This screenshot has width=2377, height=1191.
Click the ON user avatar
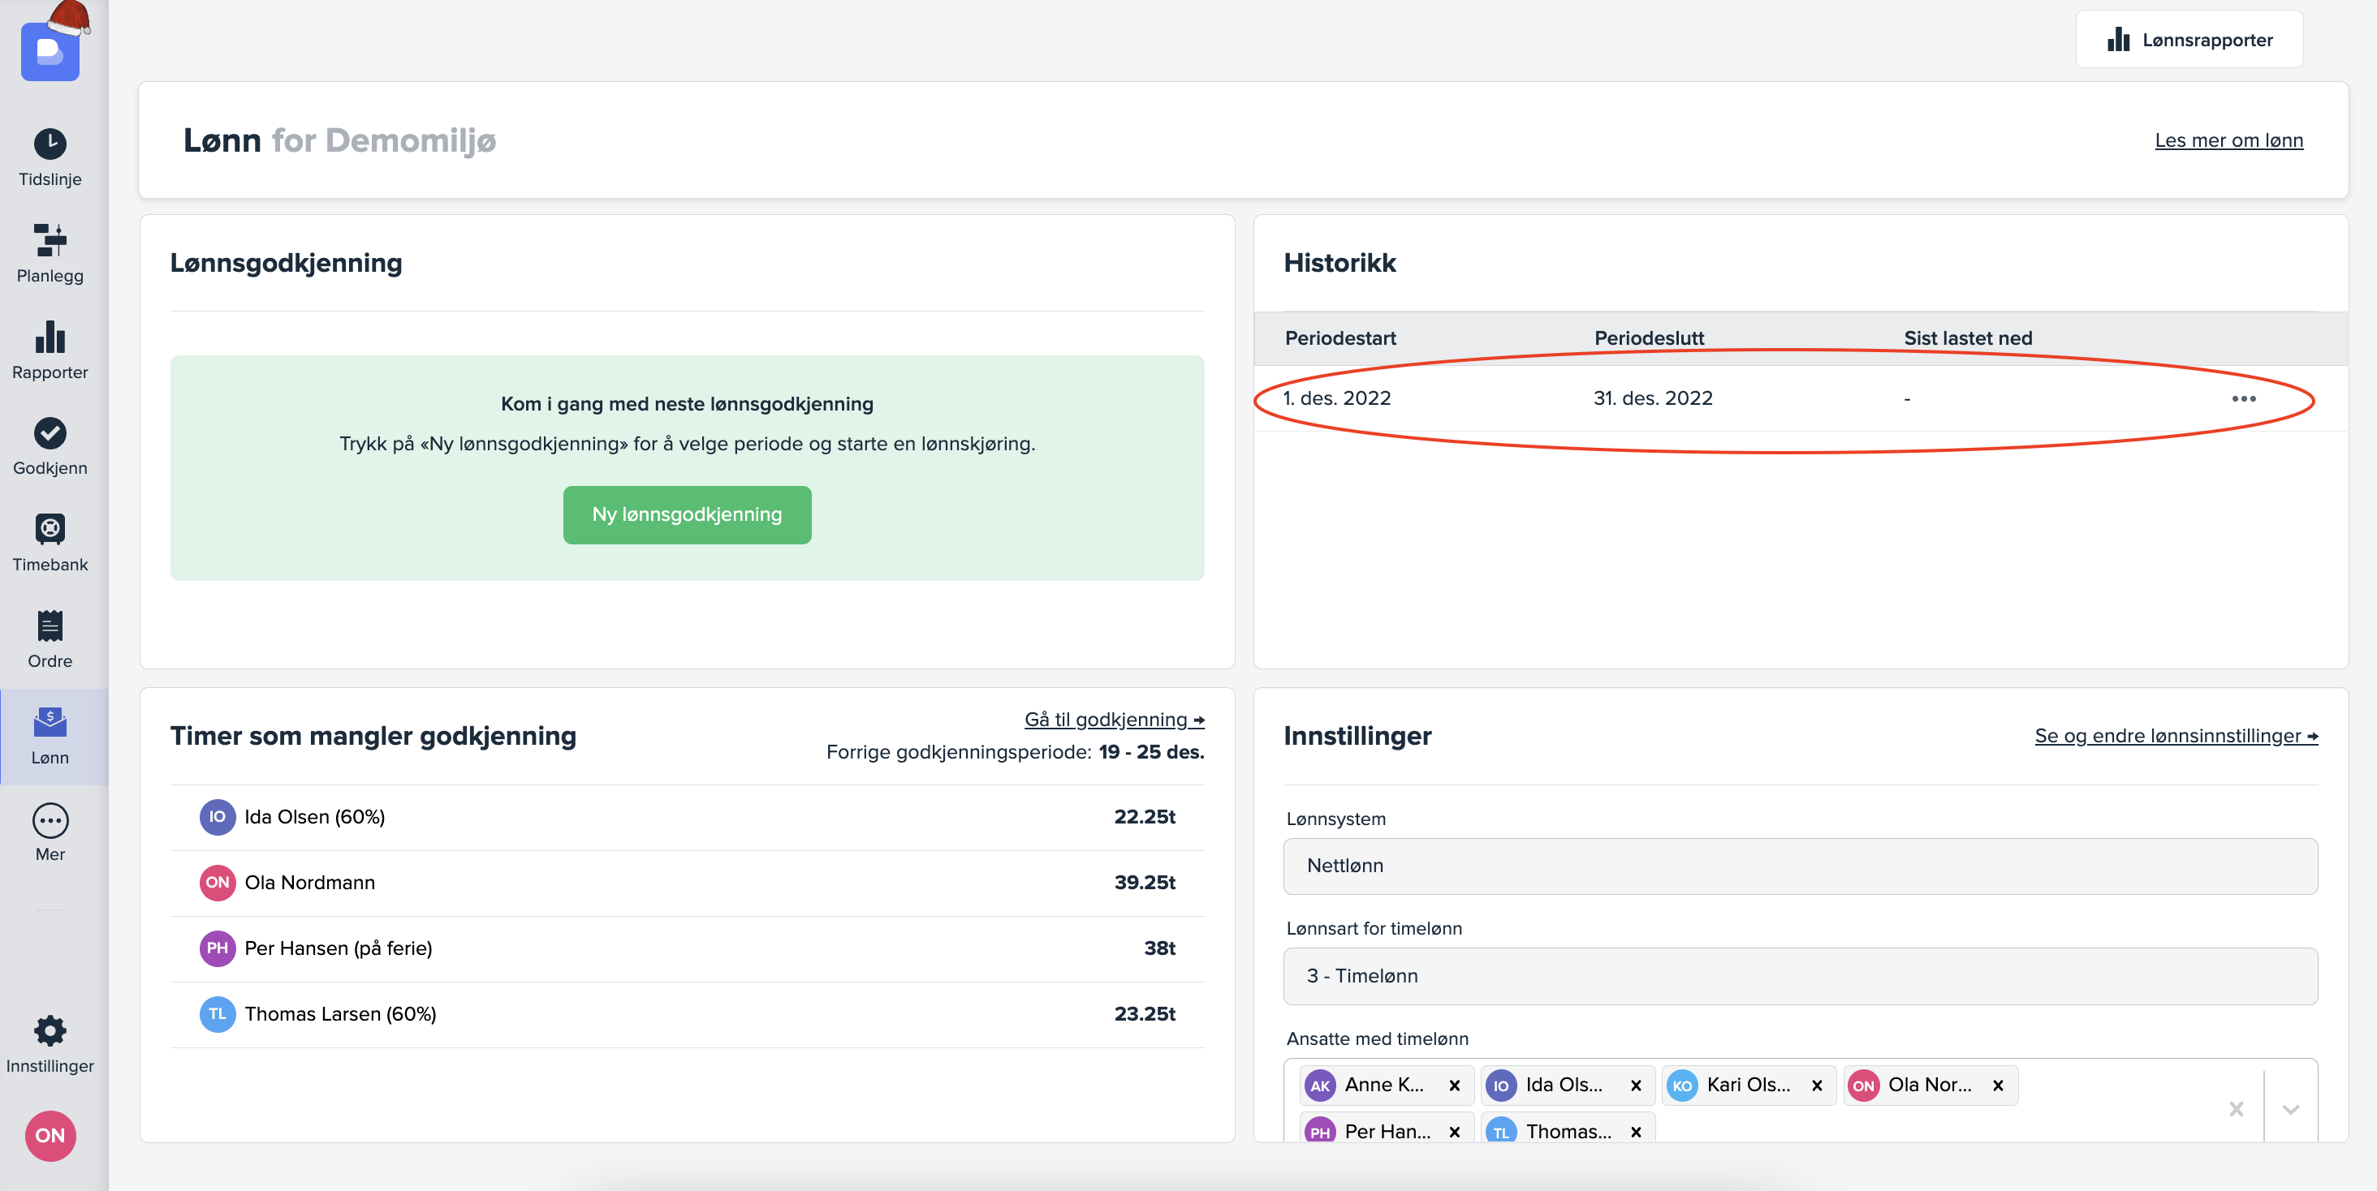pyautogui.click(x=50, y=1135)
